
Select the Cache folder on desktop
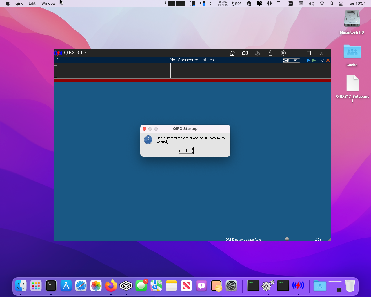click(352, 55)
